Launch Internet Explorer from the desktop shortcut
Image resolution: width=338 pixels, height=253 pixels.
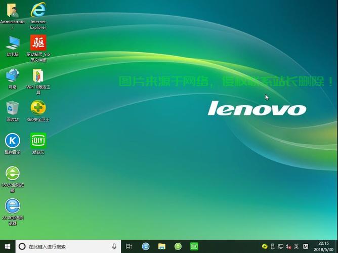tap(38, 10)
